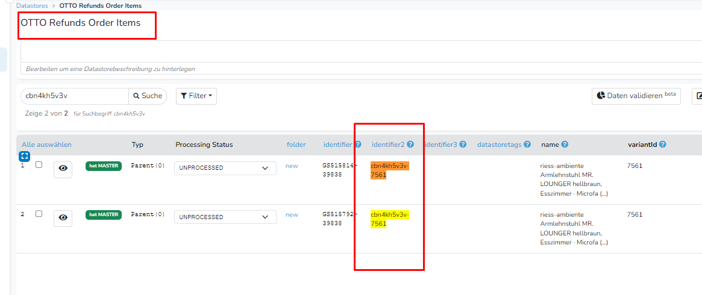Screen dimensions: 702x295
Task: Click the Processing Status column header
Action: 204,144
